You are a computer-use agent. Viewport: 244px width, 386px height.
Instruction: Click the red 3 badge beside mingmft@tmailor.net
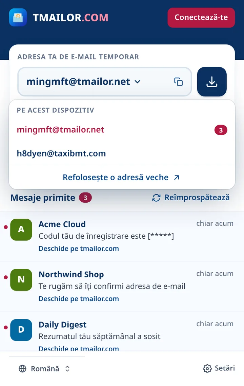coord(221,130)
